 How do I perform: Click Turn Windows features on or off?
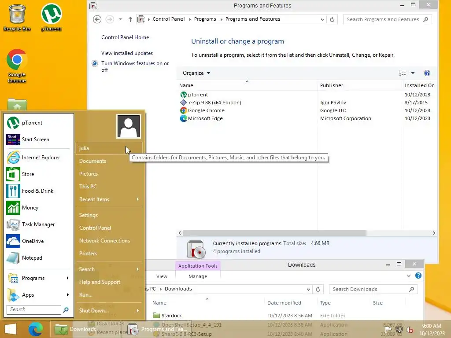[x=135, y=66]
